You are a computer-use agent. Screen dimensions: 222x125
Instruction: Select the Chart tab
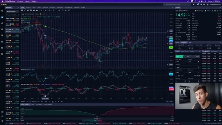click(x=23, y=8)
